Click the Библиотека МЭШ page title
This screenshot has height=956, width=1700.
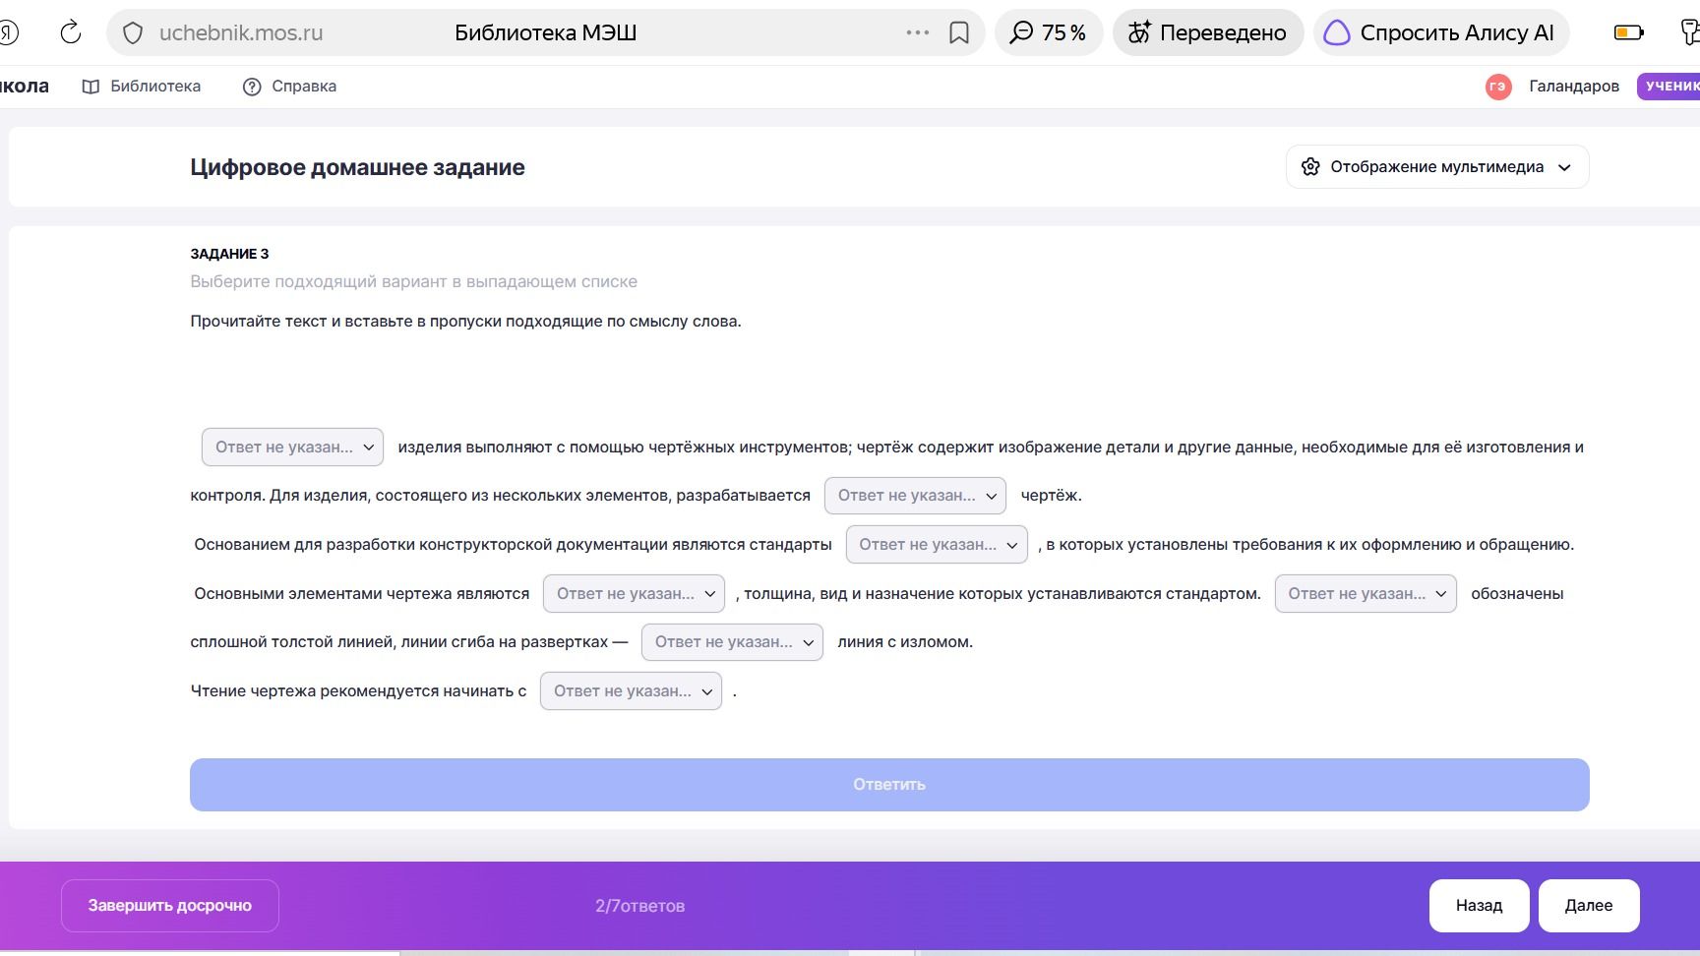pos(546,32)
